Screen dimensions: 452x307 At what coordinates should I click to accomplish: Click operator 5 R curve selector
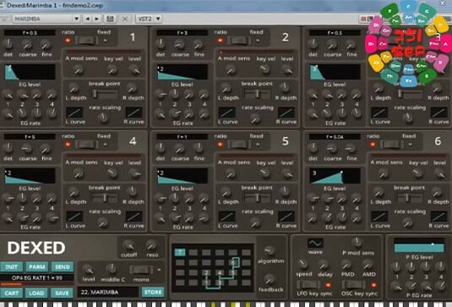[286, 217]
